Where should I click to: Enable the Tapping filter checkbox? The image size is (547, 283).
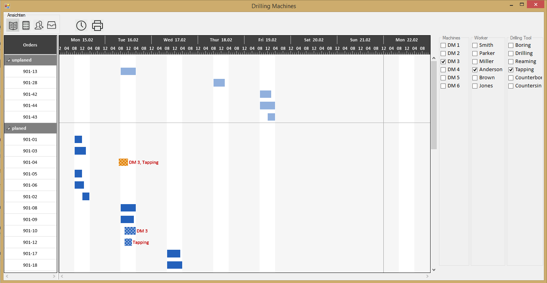tap(511, 69)
